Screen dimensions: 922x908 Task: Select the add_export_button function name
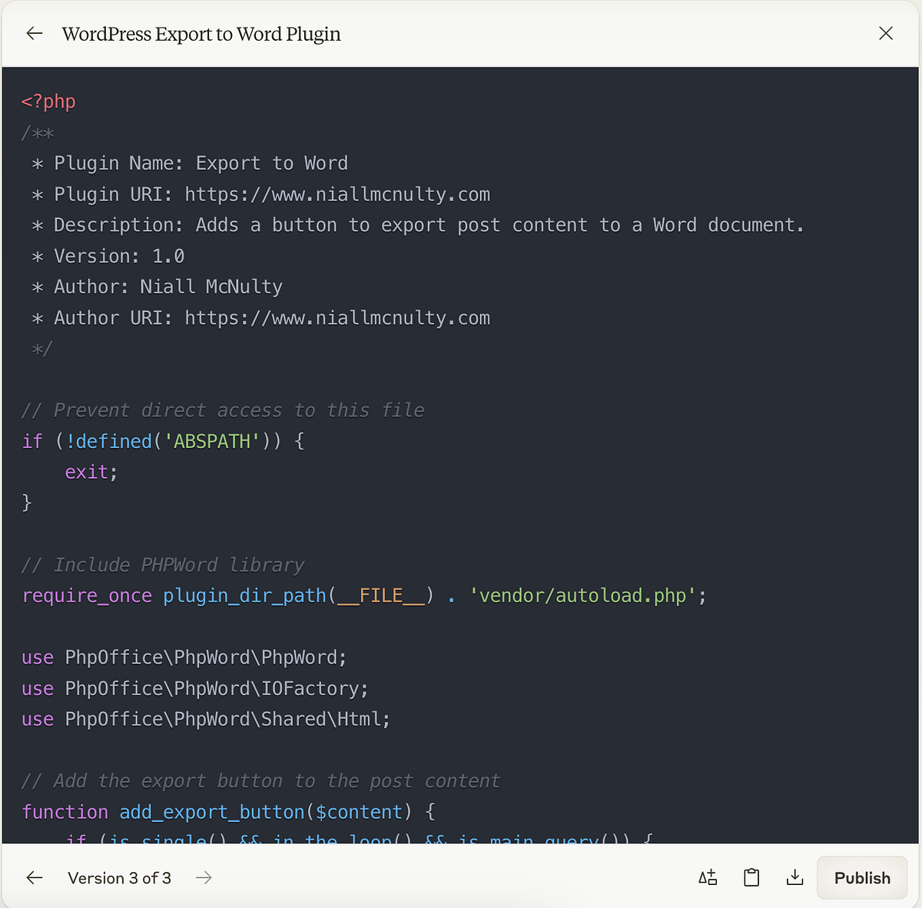pyautogui.click(x=211, y=811)
